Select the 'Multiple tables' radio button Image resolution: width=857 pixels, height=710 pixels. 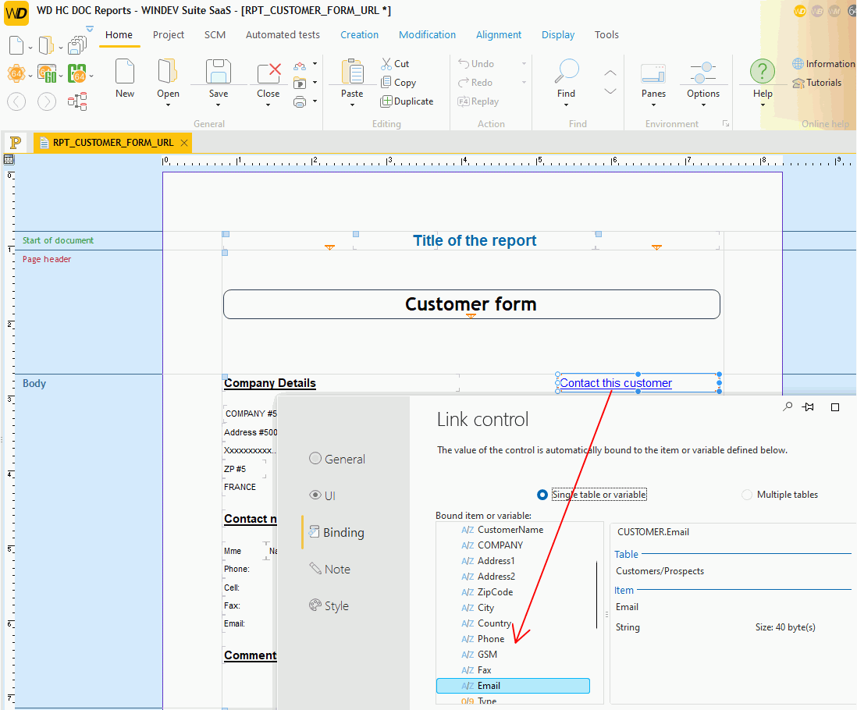coord(747,495)
